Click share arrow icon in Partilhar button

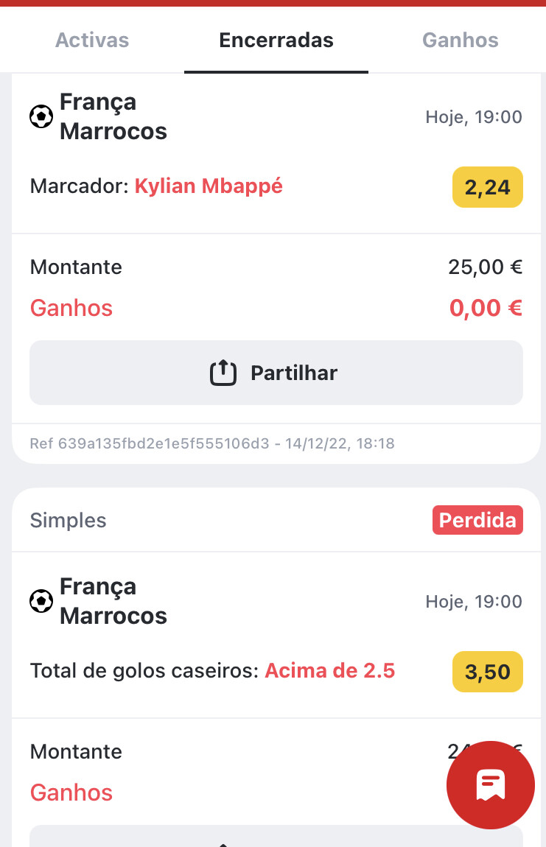(x=223, y=373)
